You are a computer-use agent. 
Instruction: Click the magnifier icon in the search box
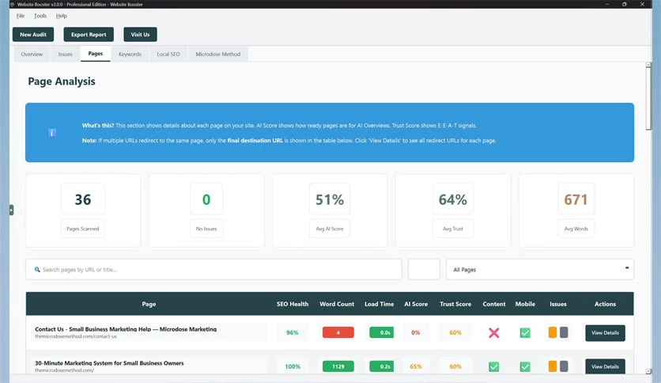[x=37, y=270]
